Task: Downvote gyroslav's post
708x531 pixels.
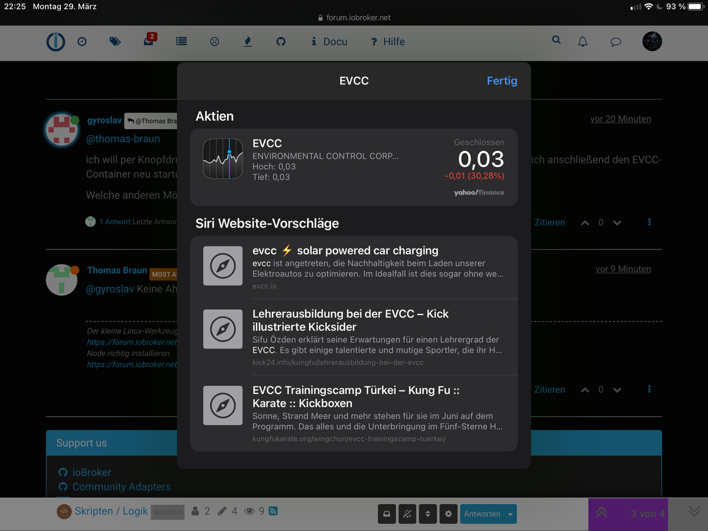Action: pos(617,223)
